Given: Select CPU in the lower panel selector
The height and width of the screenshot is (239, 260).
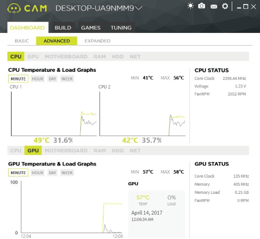Looking at the screenshot, I should click(x=16, y=150).
